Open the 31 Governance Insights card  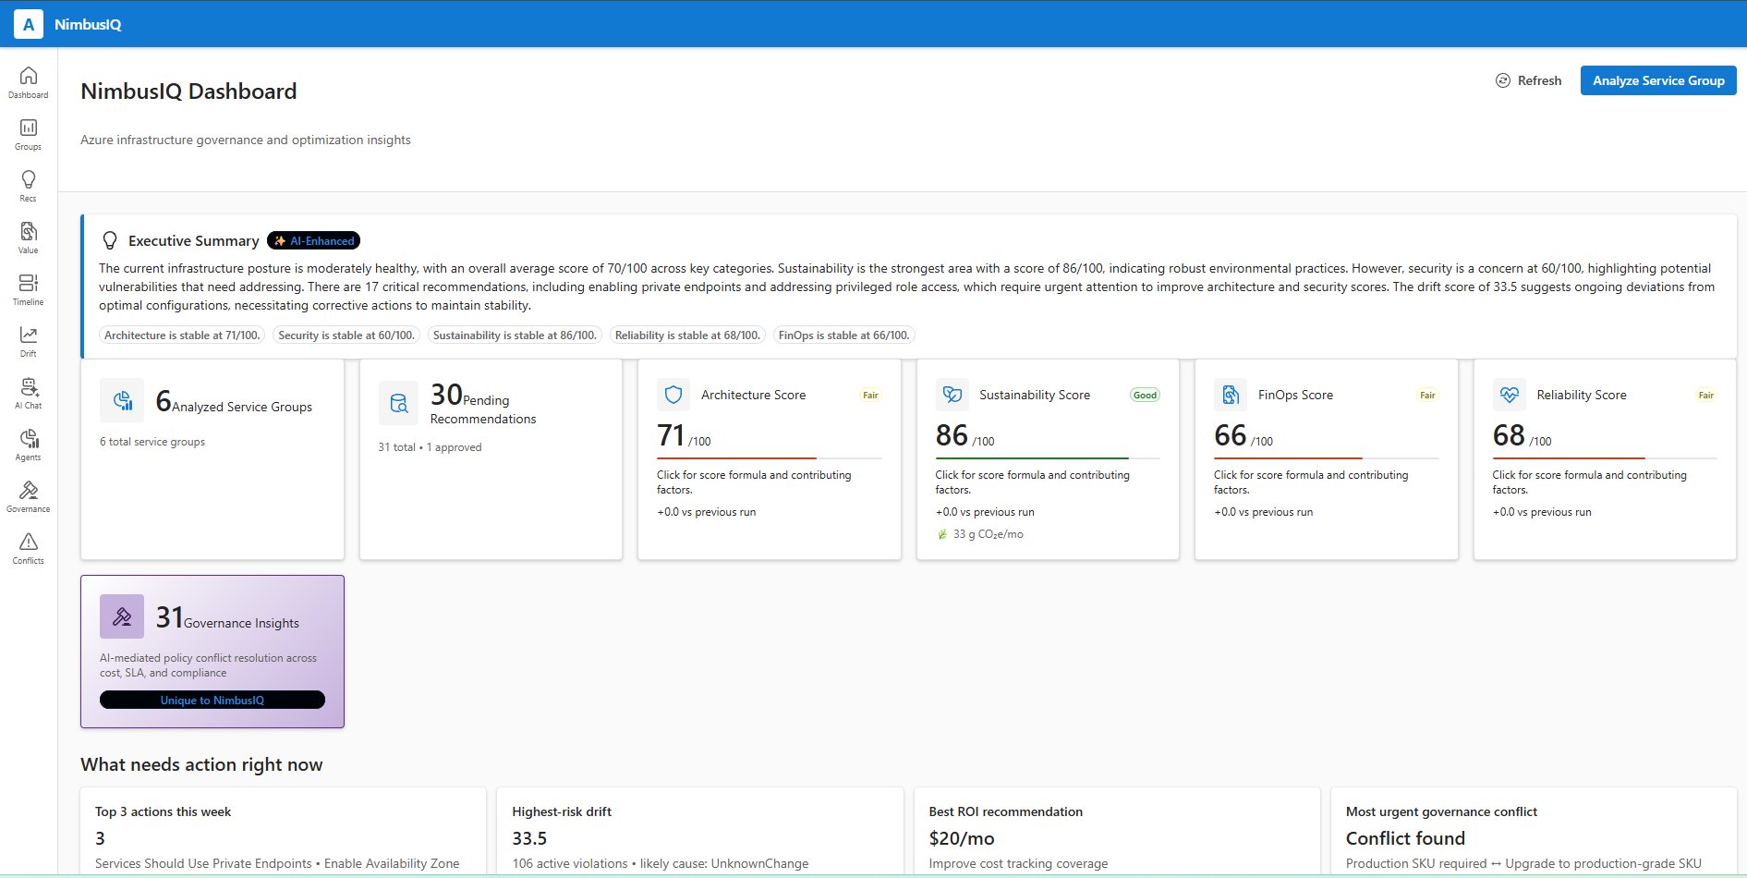tap(212, 652)
